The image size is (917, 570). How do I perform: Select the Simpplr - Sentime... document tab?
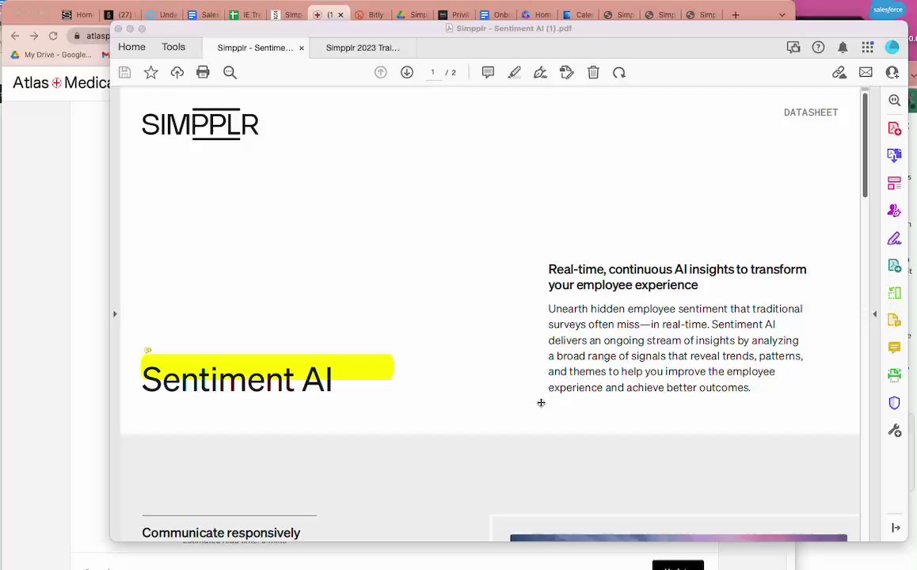pyautogui.click(x=255, y=48)
